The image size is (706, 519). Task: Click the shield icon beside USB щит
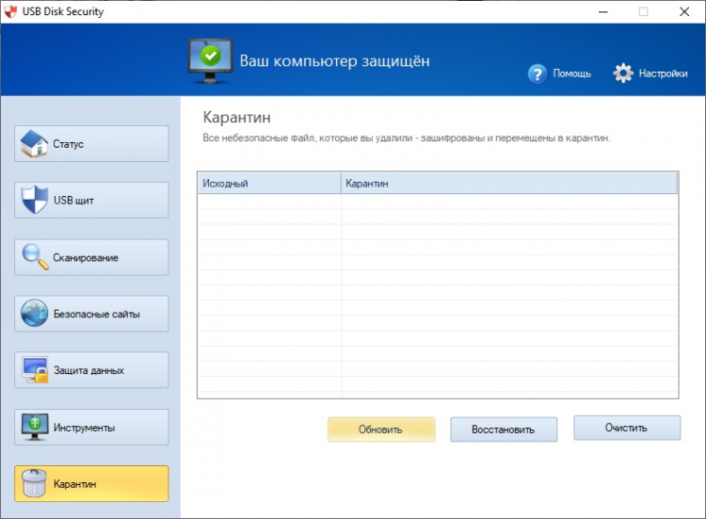coord(35,200)
